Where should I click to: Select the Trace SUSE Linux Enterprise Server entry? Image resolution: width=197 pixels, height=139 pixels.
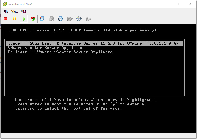94,43
